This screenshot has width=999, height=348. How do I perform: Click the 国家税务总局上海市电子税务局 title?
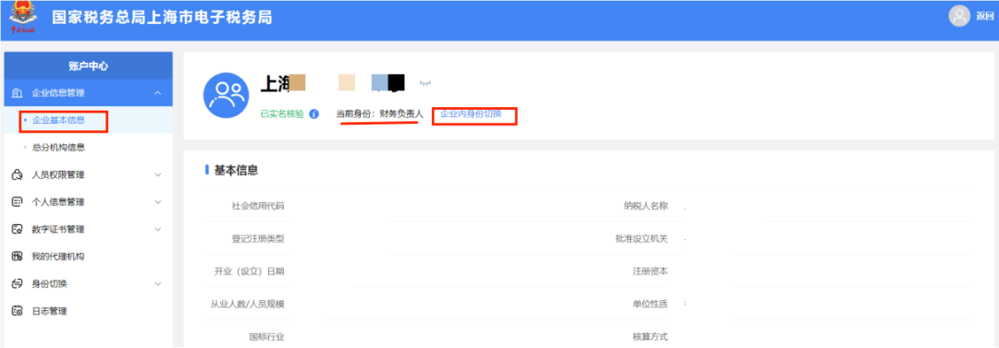pos(162,18)
